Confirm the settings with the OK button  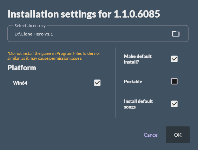click(178, 135)
